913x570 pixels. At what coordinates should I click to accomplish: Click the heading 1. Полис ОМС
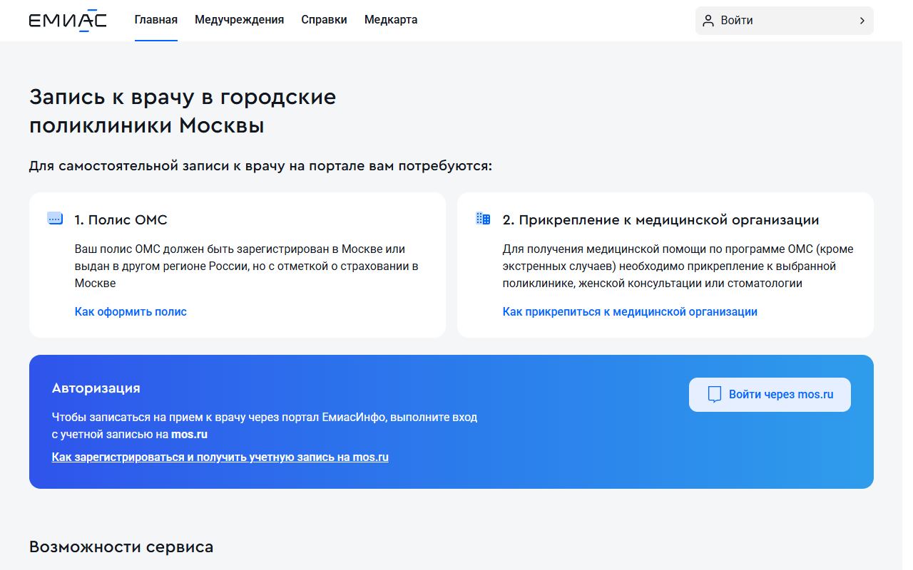(x=121, y=220)
